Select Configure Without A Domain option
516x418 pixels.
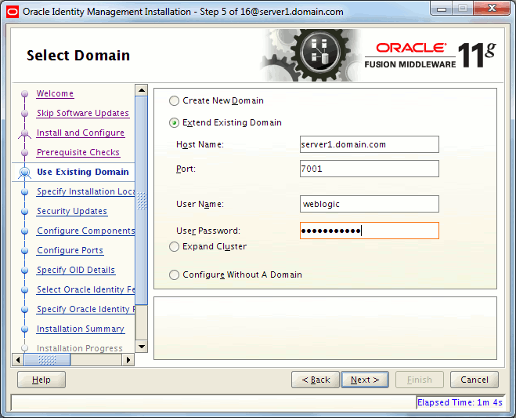pyautogui.click(x=174, y=274)
